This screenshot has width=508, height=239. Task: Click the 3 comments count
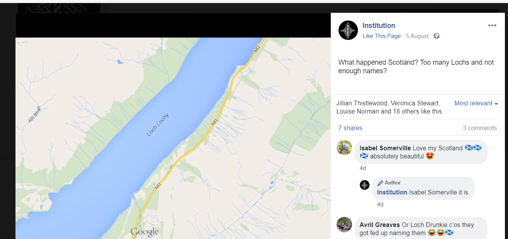(480, 128)
